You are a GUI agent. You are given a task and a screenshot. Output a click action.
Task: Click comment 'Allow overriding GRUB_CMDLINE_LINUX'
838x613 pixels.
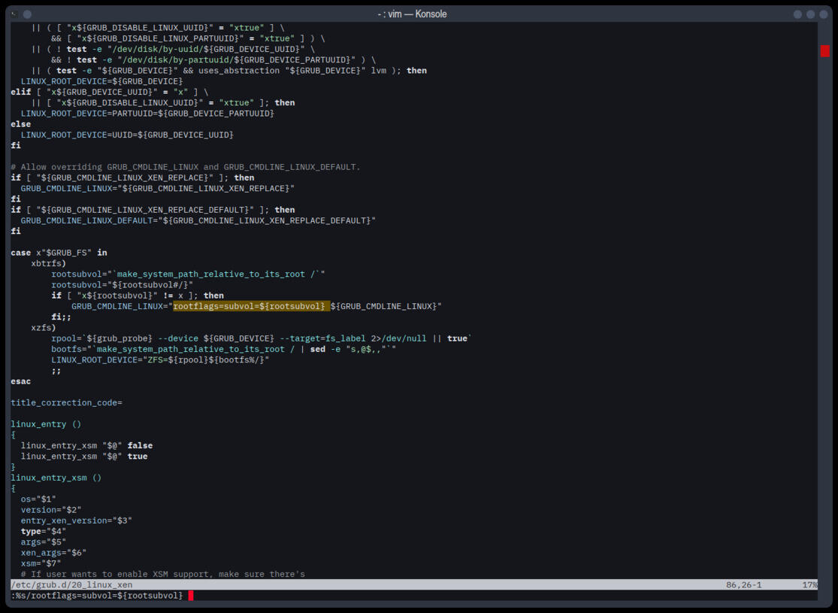[x=186, y=167]
